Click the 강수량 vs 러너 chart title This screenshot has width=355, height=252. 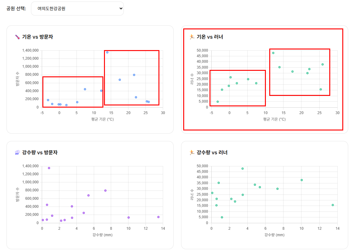tap(212, 152)
